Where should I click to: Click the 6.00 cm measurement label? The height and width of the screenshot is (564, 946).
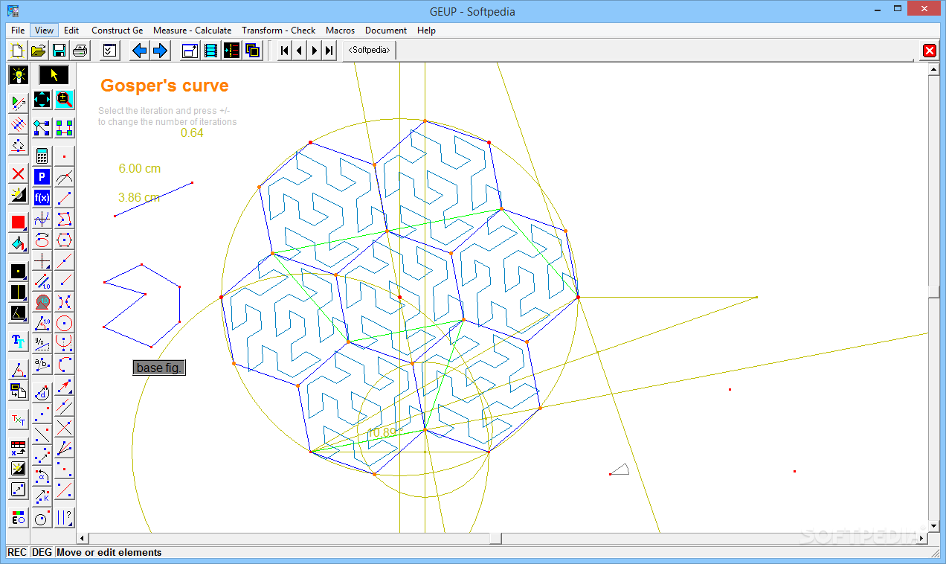click(x=140, y=169)
